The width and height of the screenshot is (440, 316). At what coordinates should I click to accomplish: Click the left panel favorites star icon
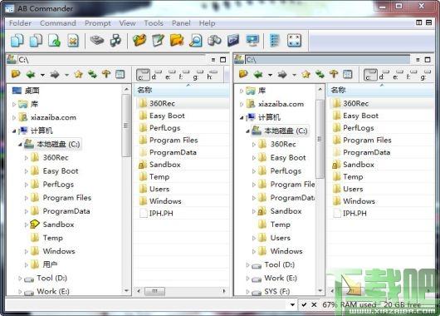pyautogui.click(x=79, y=75)
